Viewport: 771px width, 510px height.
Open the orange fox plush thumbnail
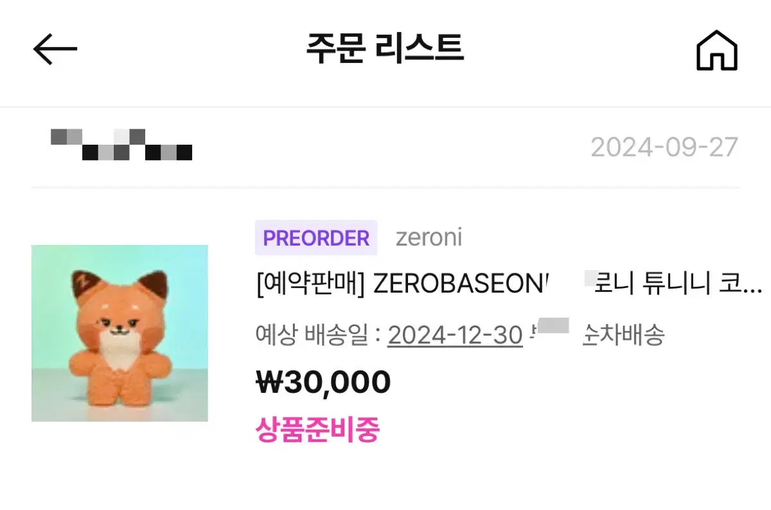pyautogui.click(x=120, y=333)
